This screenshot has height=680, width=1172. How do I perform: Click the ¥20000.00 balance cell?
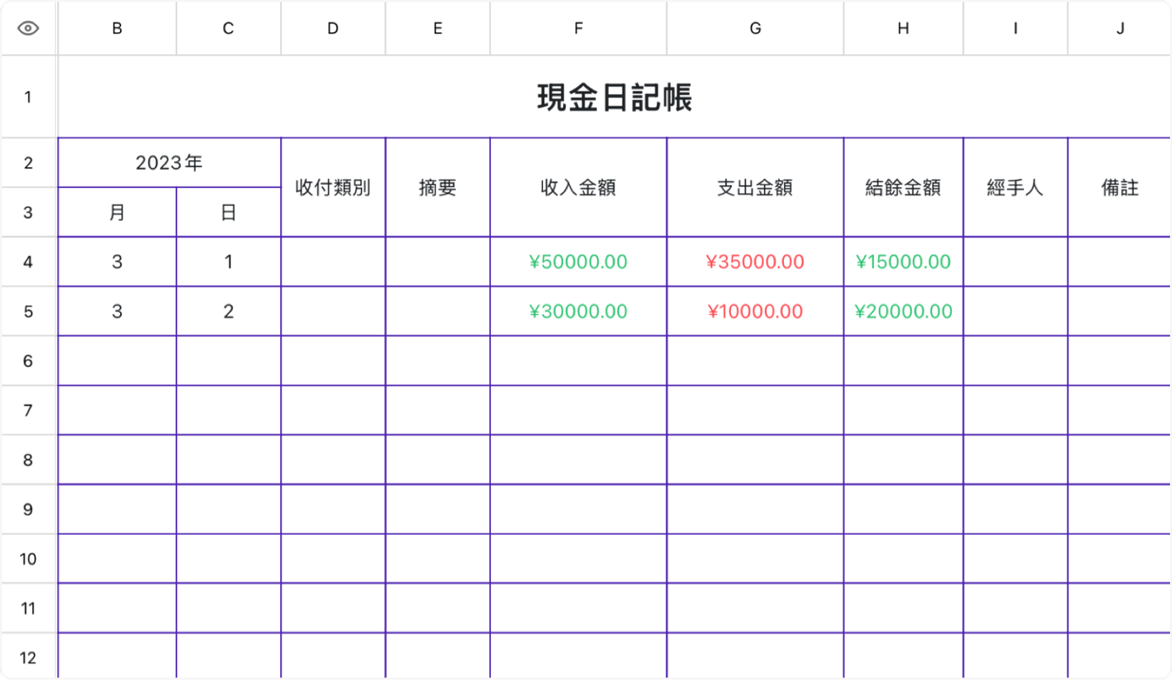pos(903,311)
